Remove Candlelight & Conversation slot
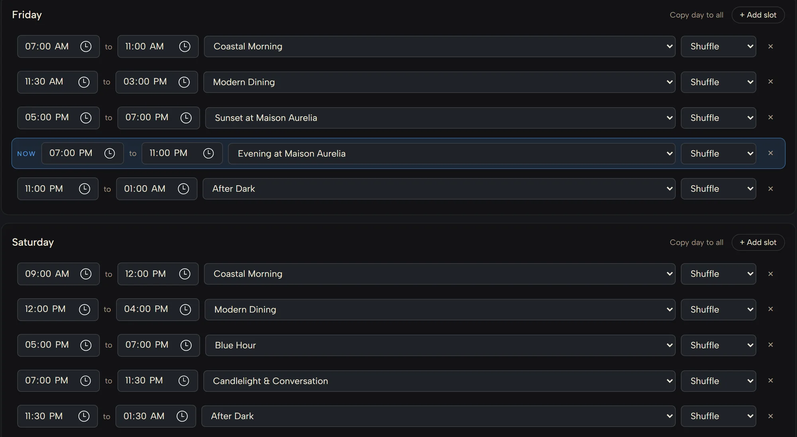This screenshot has width=797, height=437. tap(770, 380)
